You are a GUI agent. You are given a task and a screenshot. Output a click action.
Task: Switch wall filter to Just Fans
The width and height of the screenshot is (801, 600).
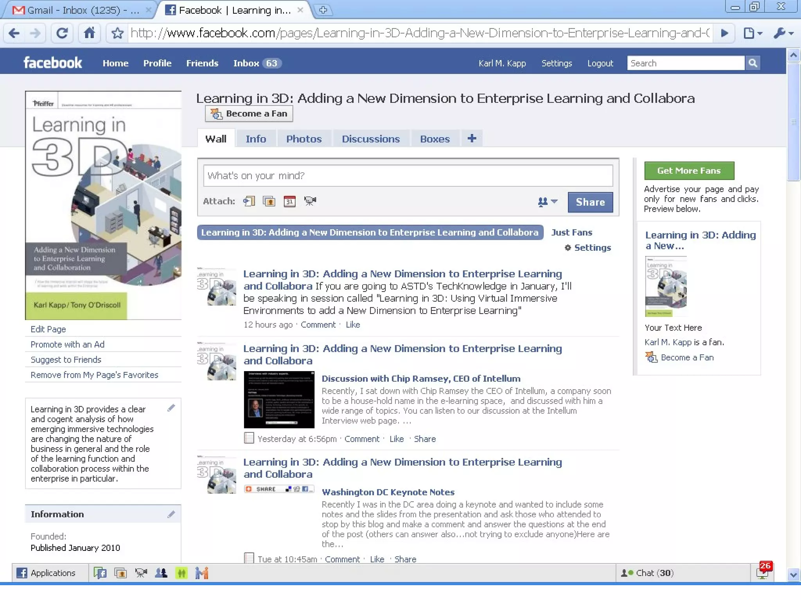(x=571, y=232)
